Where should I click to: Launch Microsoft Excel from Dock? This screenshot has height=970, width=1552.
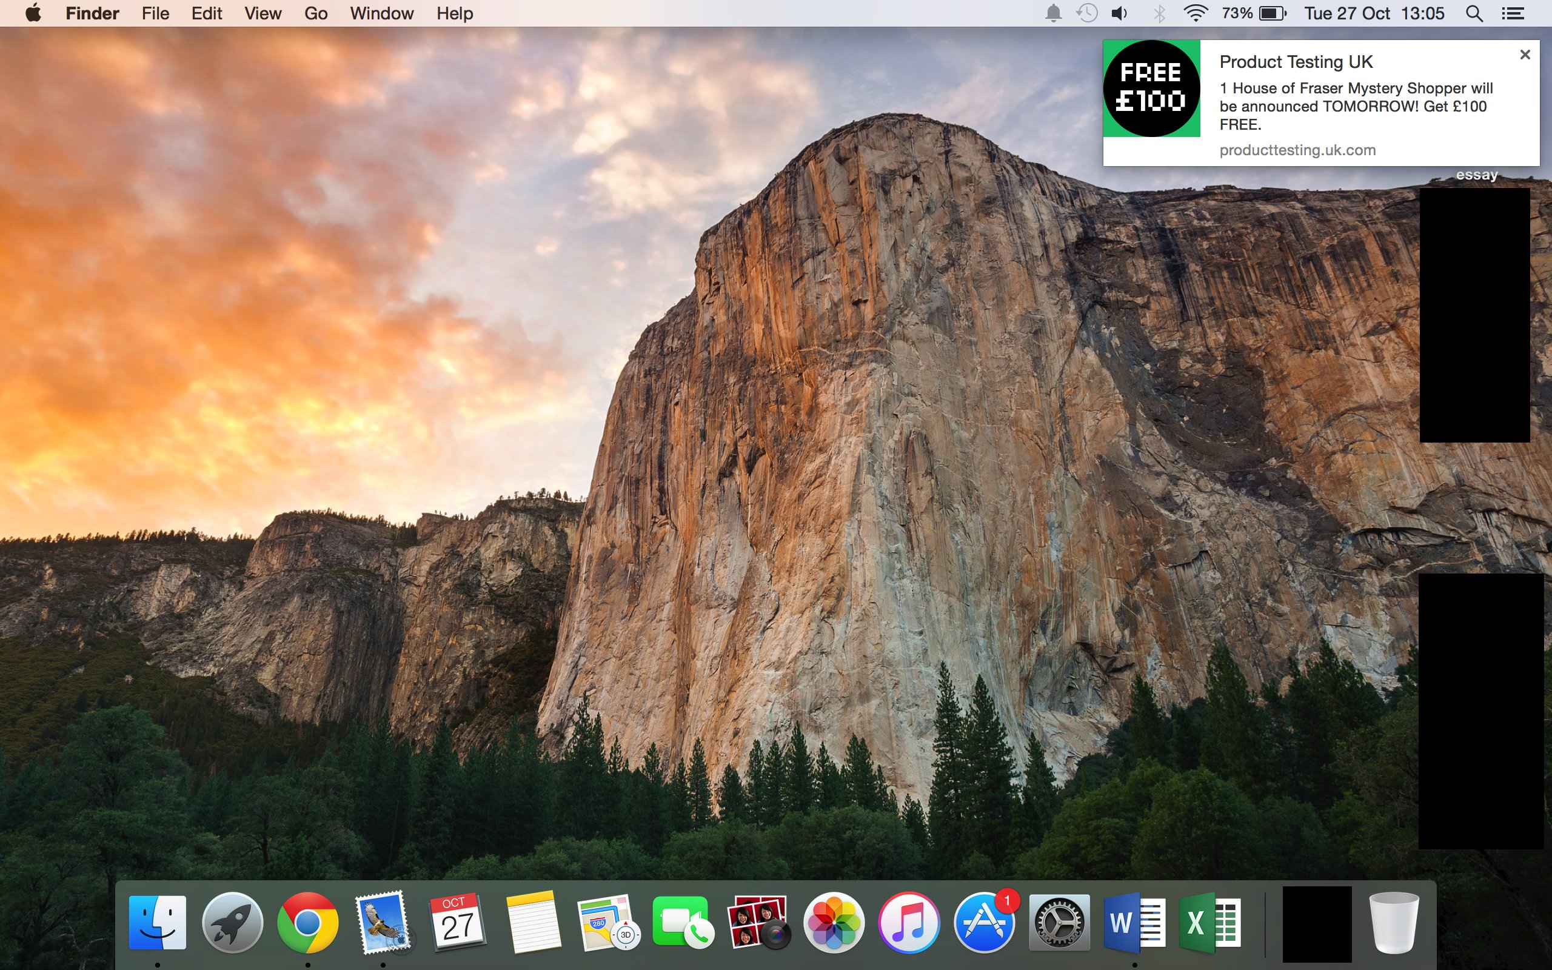click(x=1209, y=923)
